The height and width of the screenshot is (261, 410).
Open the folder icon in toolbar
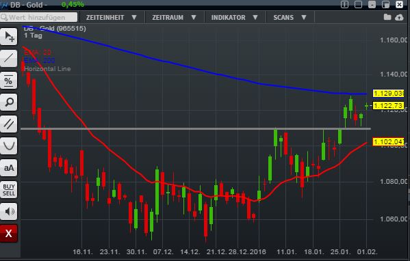pos(387,17)
